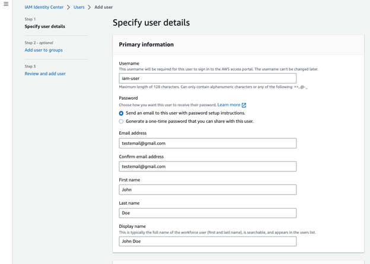Click the chevron after IAM Identity Center breadcrumb

click(68, 8)
